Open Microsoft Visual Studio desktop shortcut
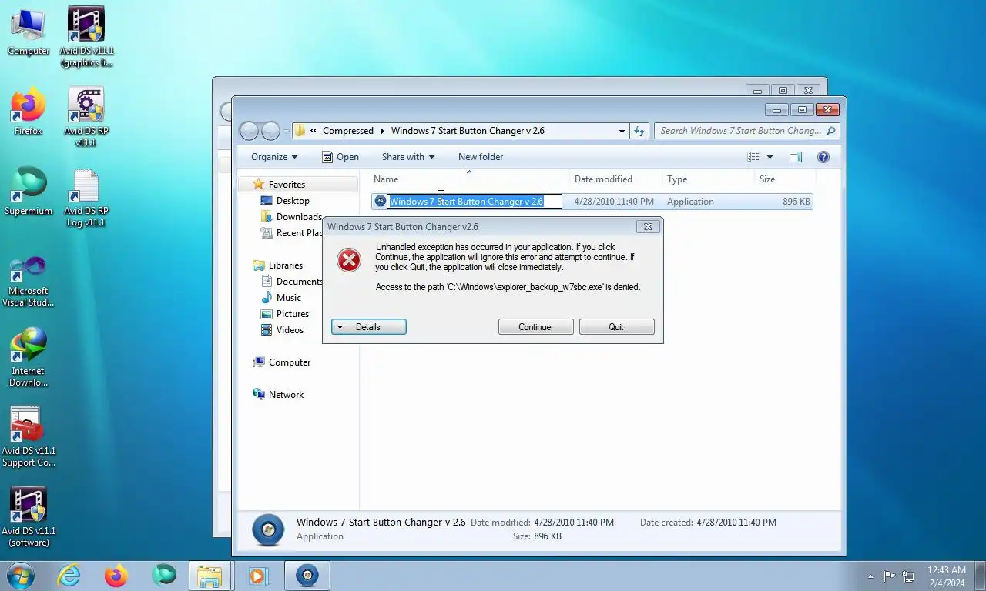The width and height of the screenshot is (986, 591). (29, 282)
